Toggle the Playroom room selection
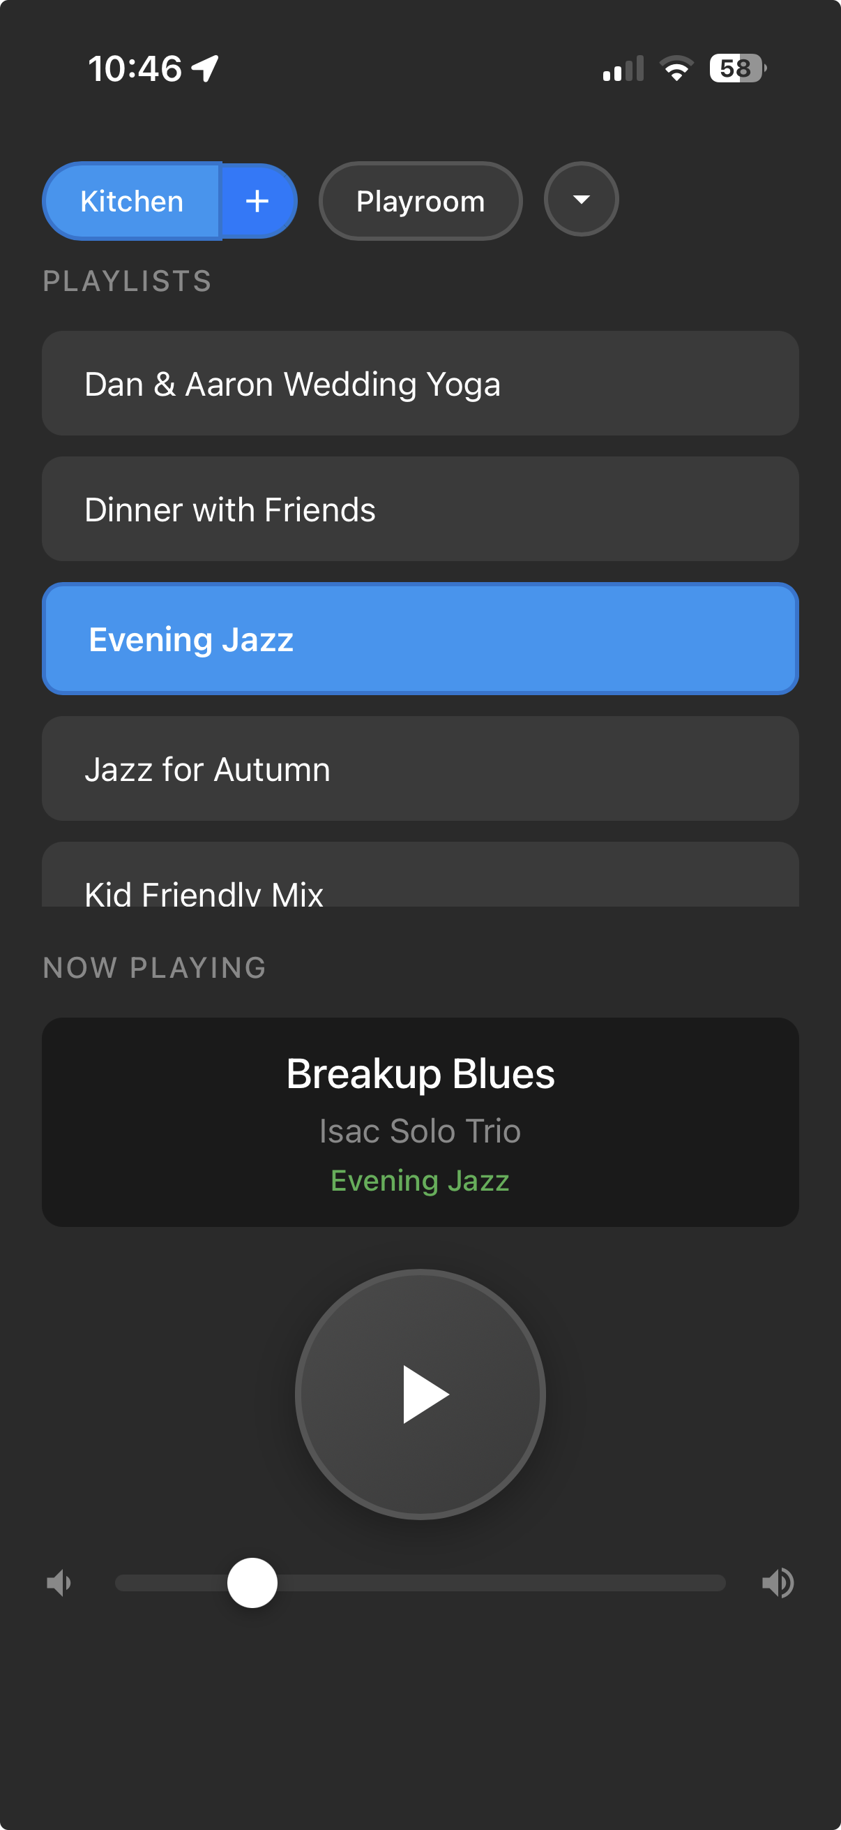The width and height of the screenshot is (841, 1830). click(x=420, y=202)
